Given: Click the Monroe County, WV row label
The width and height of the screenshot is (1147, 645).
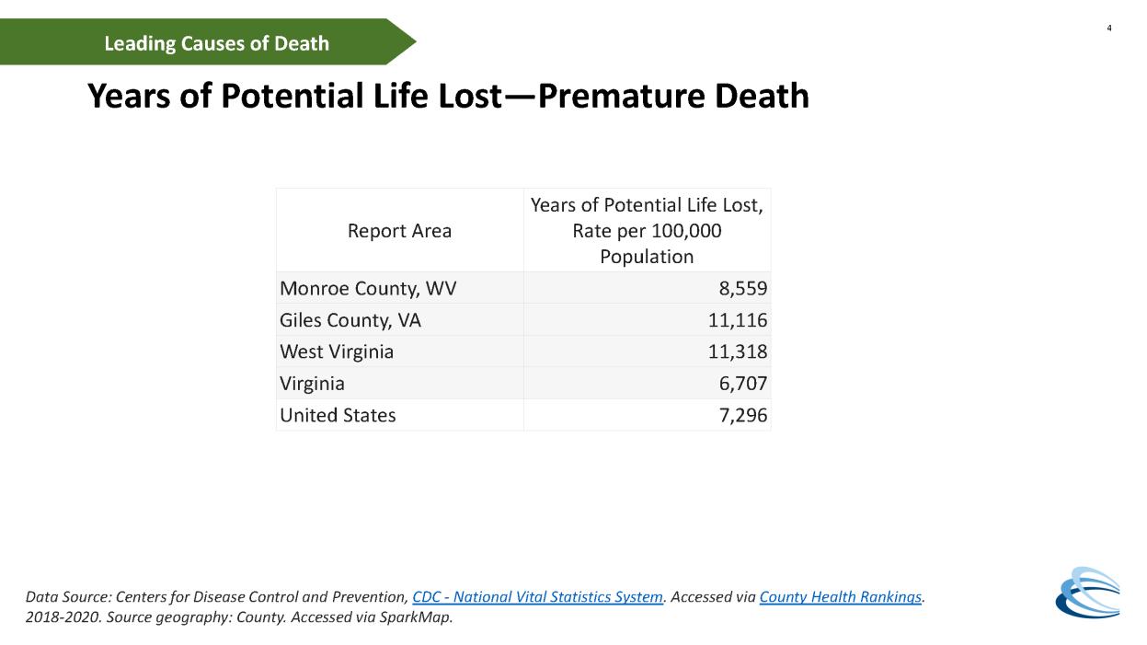Looking at the screenshot, I should pyautogui.click(x=368, y=288).
